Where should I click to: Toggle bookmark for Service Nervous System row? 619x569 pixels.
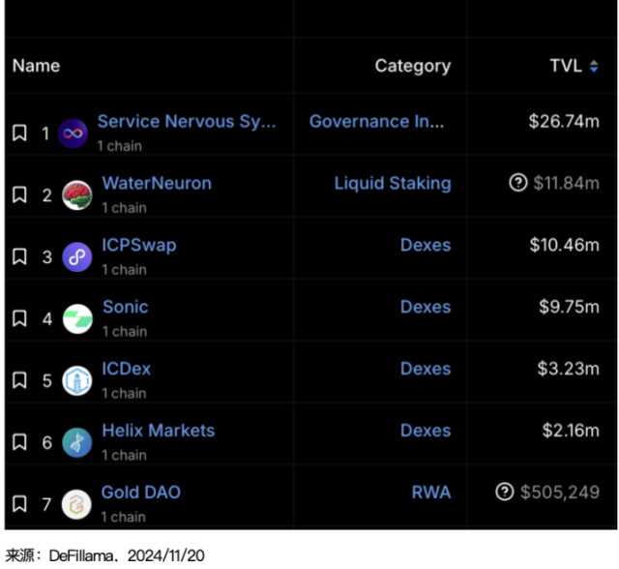click(19, 134)
